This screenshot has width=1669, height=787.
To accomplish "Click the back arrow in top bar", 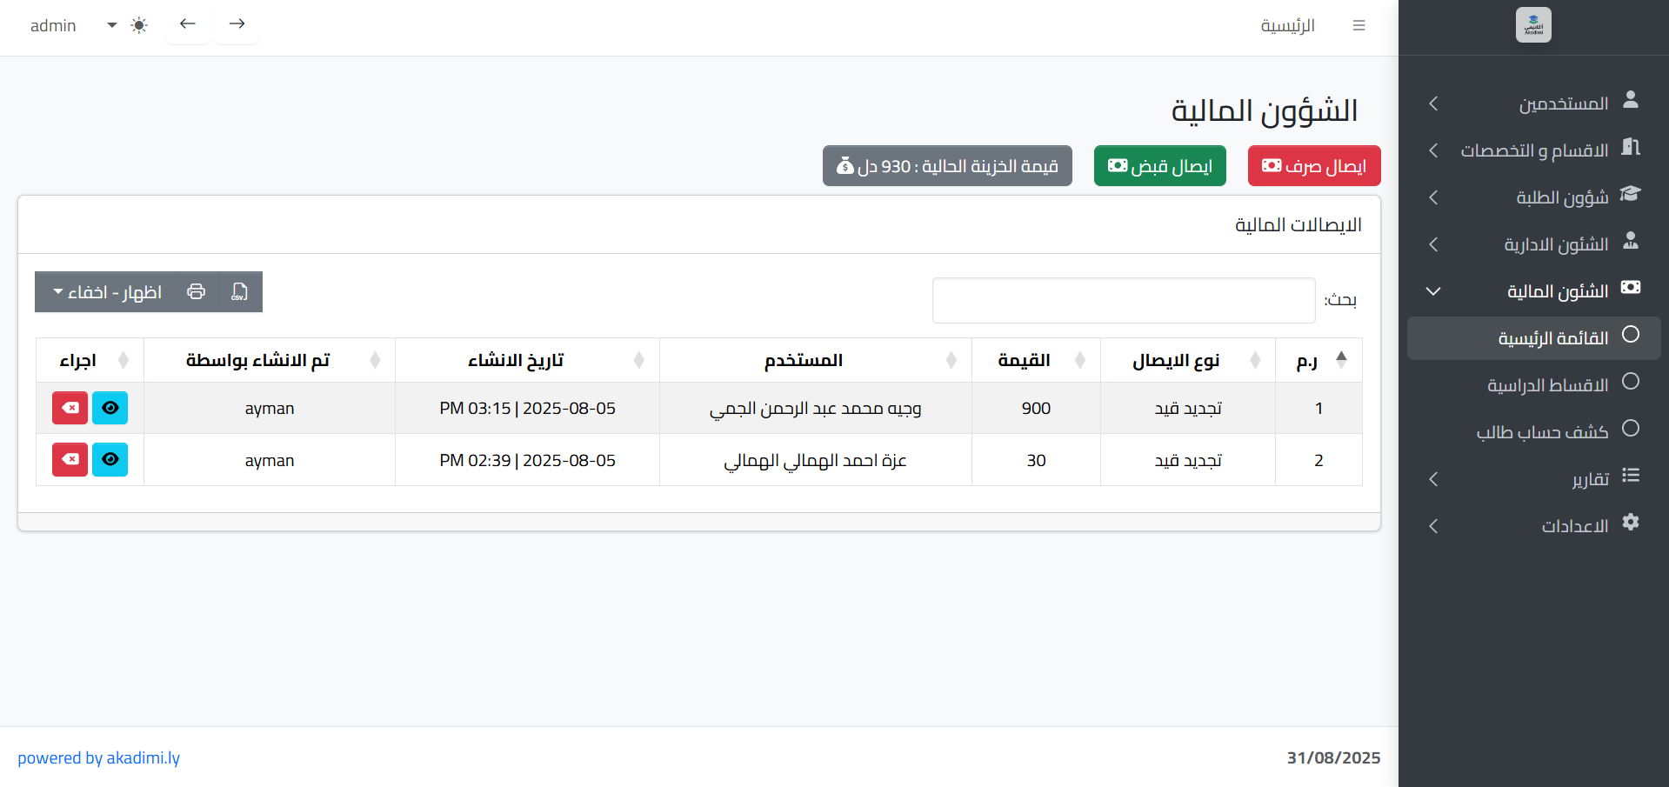I will tap(188, 24).
